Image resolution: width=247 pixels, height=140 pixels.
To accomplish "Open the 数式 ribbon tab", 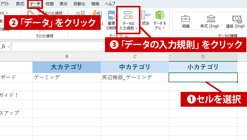I will pyautogui.click(x=20, y=3).
